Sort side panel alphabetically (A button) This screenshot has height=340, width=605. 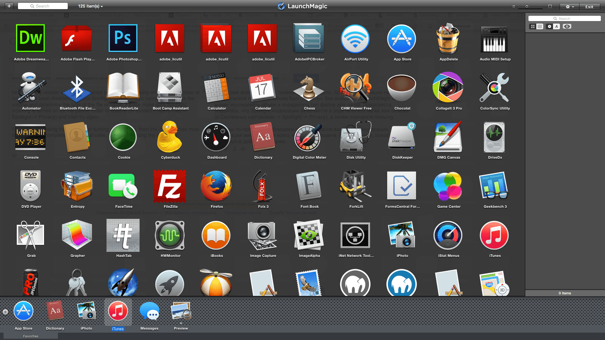click(x=556, y=26)
